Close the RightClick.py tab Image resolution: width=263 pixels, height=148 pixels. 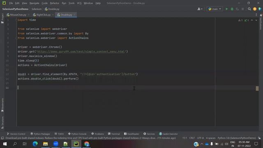pos(53,15)
